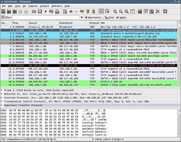Screen dimensions: 181x142
Task: Select packet 10 http > 37023 ACK row
Action: pyautogui.click(x=89, y=56)
